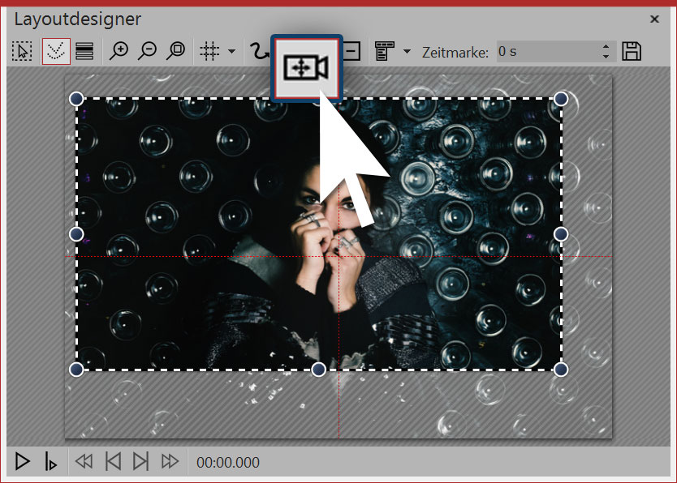Click the fast-forward double-arrow button
This screenshot has width=677, height=483.
(x=170, y=461)
